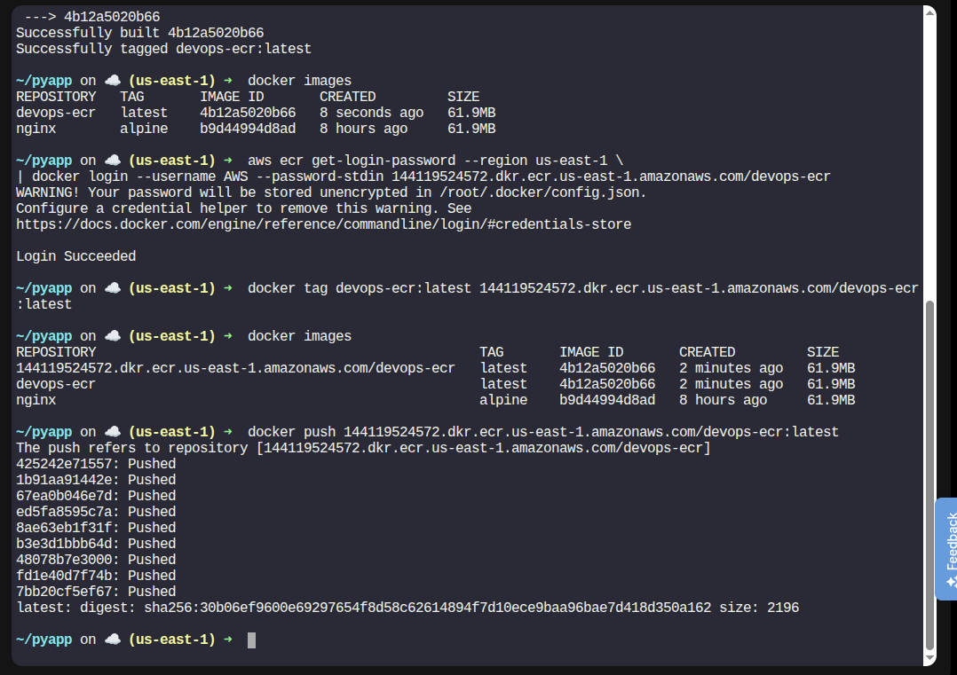Click layer 'ed5fa8595c7a: Pushed'
Image resolution: width=957 pixels, height=675 pixels.
pyautogui.click(x=96, y=512)
